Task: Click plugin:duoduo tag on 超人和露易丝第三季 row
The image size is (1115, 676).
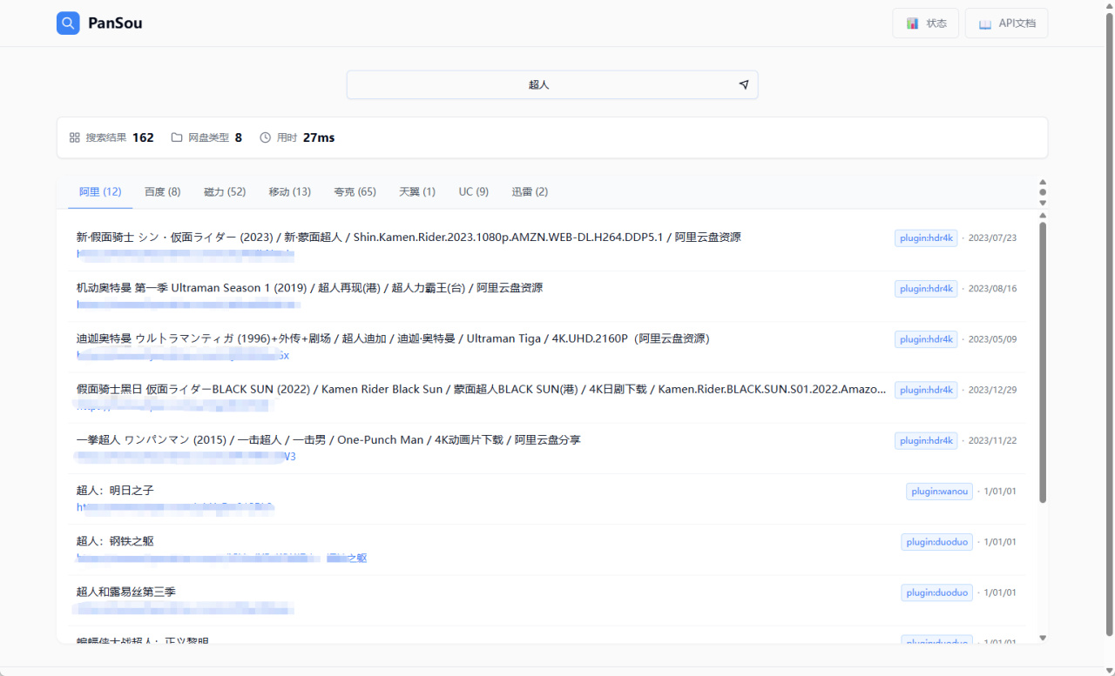Action: pyautogui.click(x=936, y=592)
